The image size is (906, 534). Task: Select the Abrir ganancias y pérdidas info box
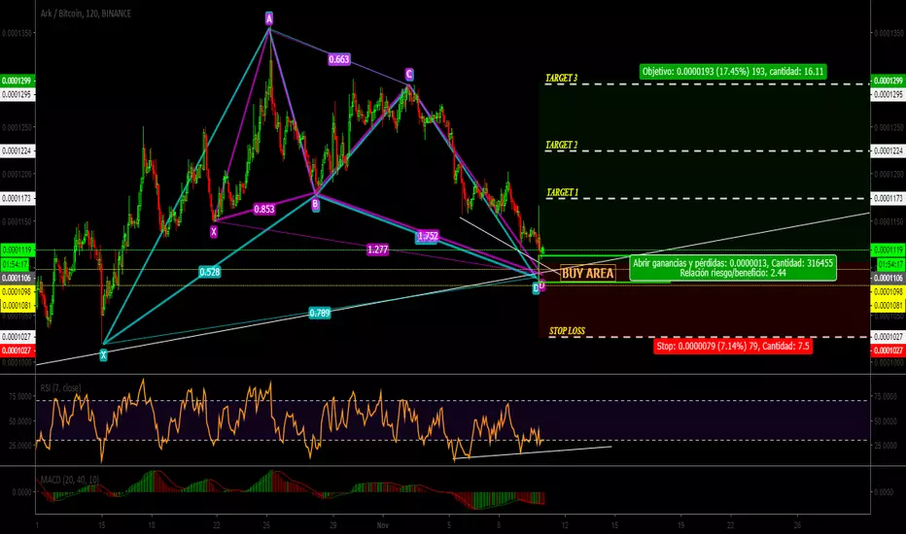733,268
